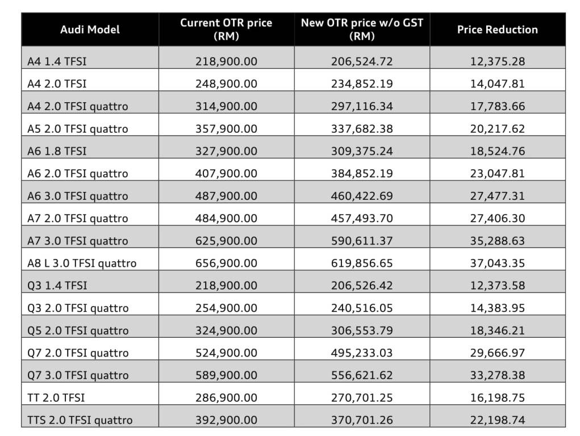The width and height of the screenshot is (580, 436).
Task: Click the Current OTR price column header
Action: (x=226, y=30)
